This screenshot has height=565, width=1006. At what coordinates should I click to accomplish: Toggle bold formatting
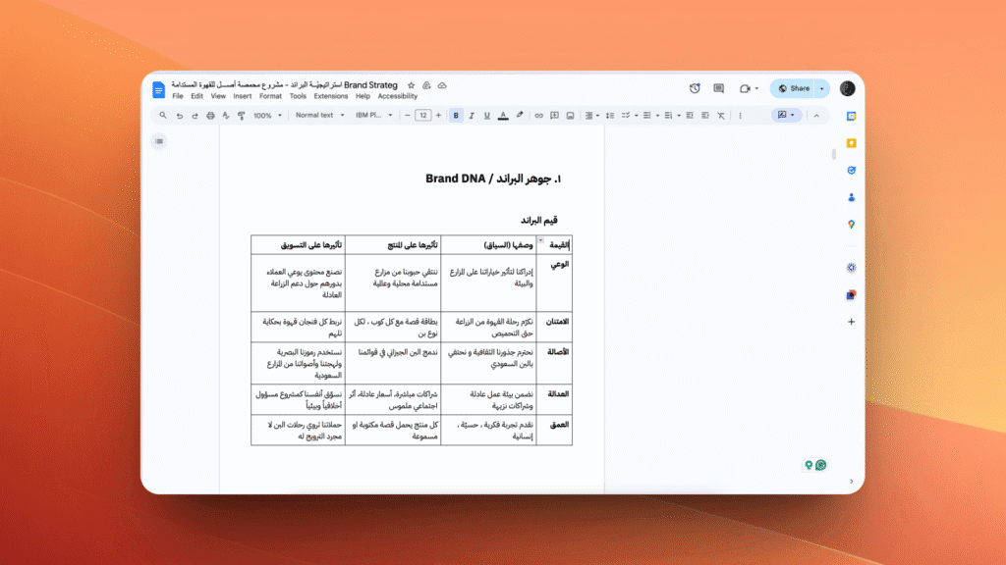point(456,116)
